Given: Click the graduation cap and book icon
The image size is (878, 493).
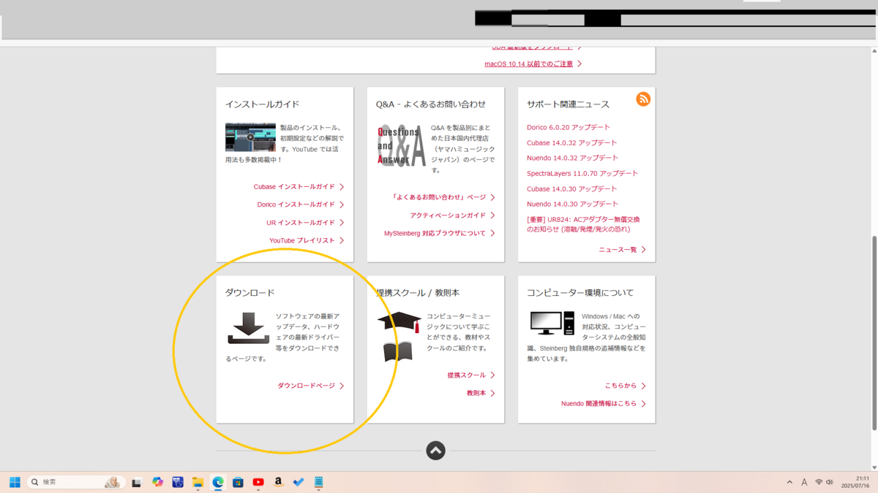Looking at the screenshot, I should pyautogui.click(x=399, y=337).
